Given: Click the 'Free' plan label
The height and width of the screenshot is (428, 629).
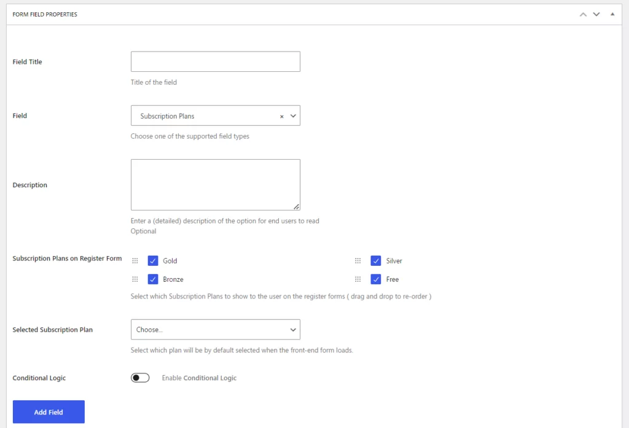Looking at the screenshot, I should (x=393, y=279).
